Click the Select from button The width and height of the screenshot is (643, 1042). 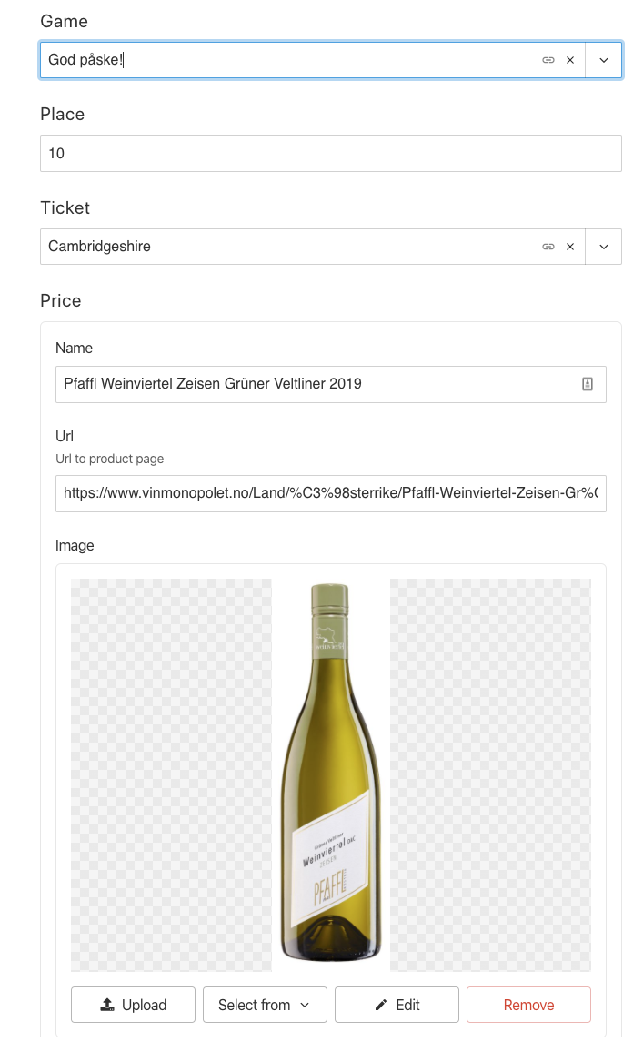(265, 1005)
